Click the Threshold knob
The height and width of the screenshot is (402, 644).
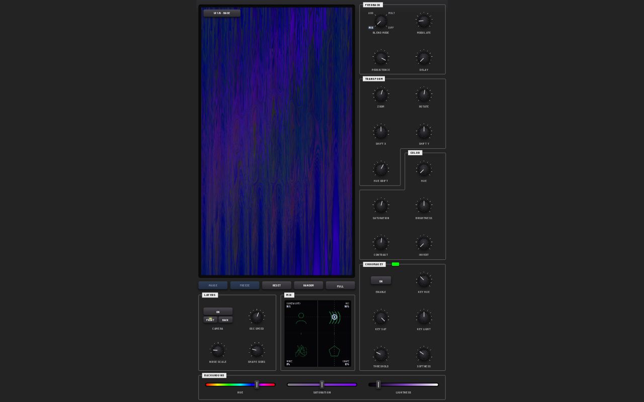(381, 355)
